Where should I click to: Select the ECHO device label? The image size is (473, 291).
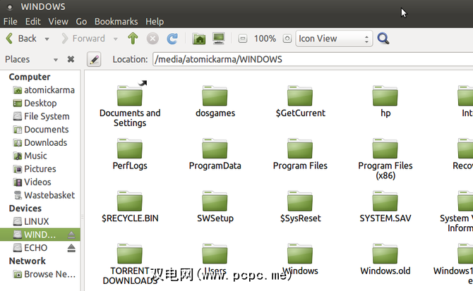(x=35, y=247)
